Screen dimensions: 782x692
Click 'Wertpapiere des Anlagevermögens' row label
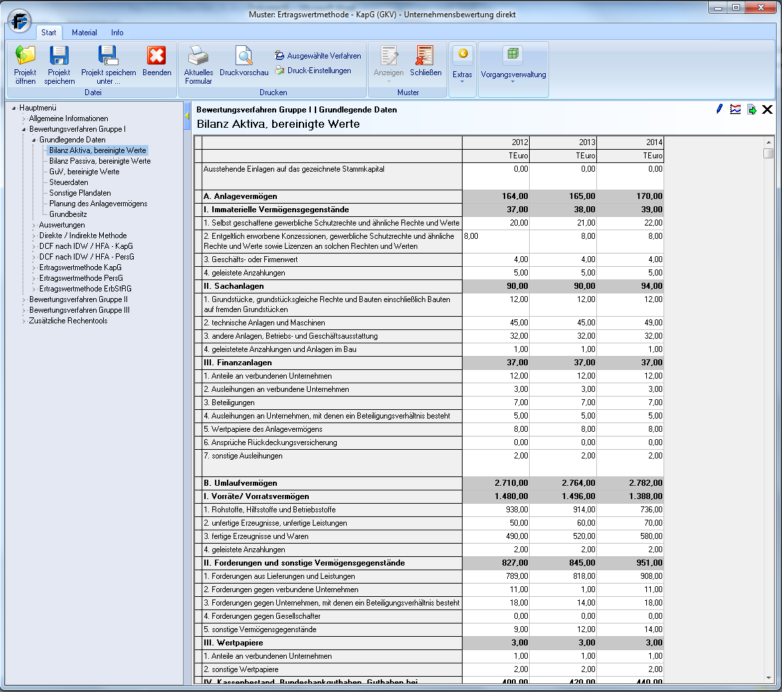tap(331, 429)
